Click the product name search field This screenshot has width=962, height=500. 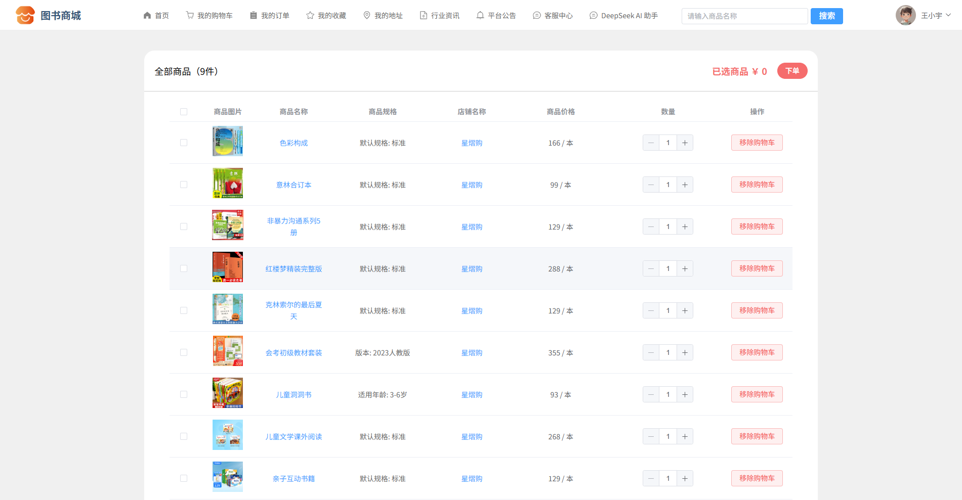coord(744,16)
